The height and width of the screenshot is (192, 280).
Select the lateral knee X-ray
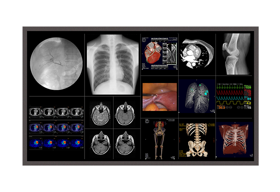[234, 54]
